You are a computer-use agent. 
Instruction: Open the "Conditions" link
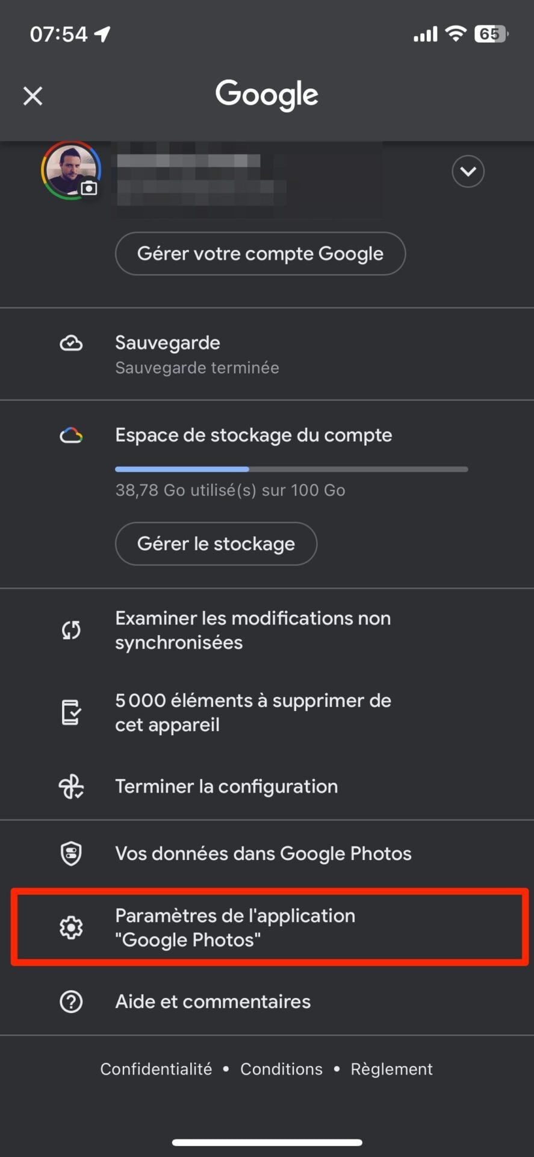coord(281,1069)
